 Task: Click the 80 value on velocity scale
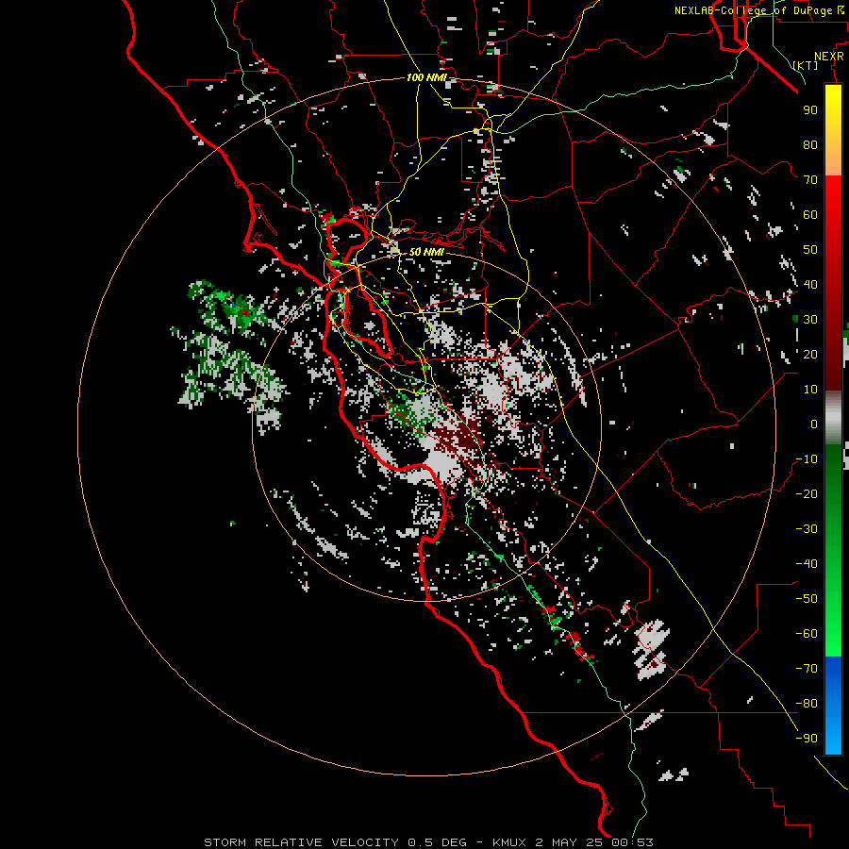click(x=810, y=144)
